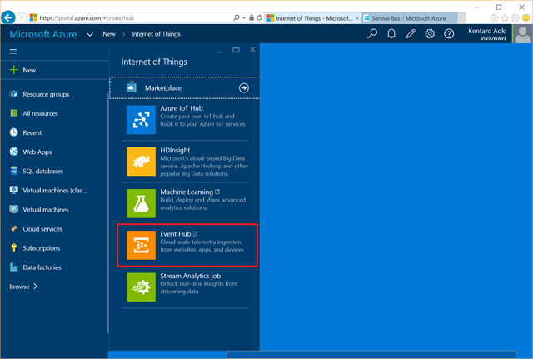533x359 pixels.
Task: Expand Browse chevron in sidebar
Action: 35,287
